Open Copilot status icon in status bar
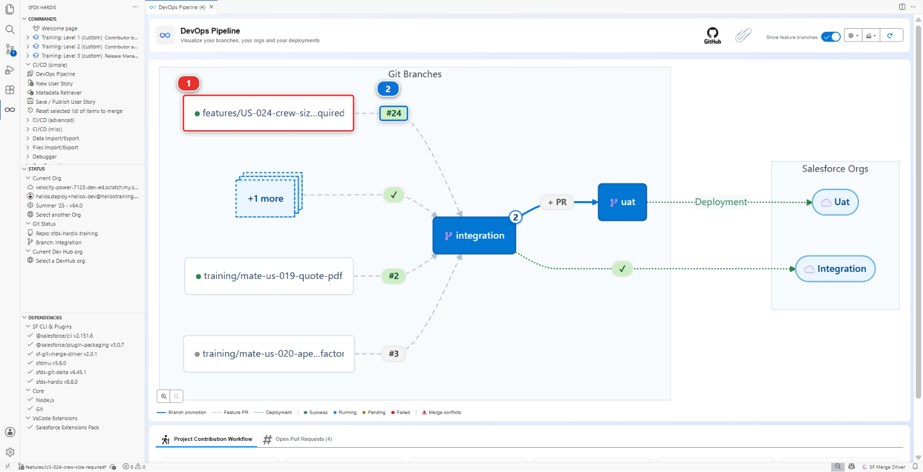 tap(851, 467)
